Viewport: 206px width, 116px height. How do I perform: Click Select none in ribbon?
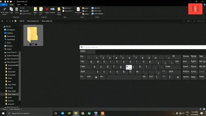pos(96,11)
